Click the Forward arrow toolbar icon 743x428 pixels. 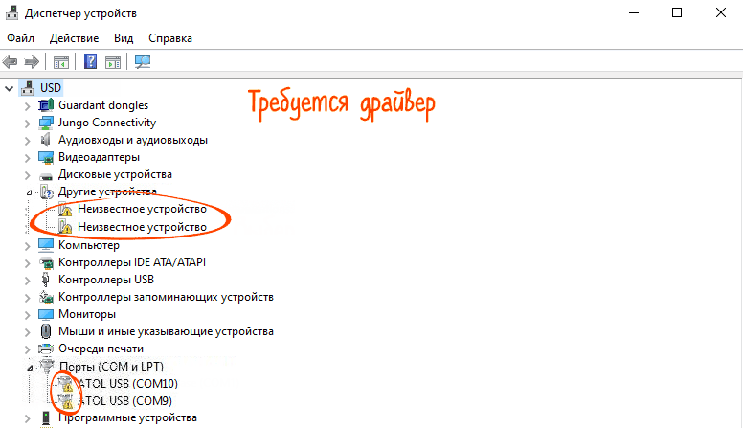tap(32, 61)
